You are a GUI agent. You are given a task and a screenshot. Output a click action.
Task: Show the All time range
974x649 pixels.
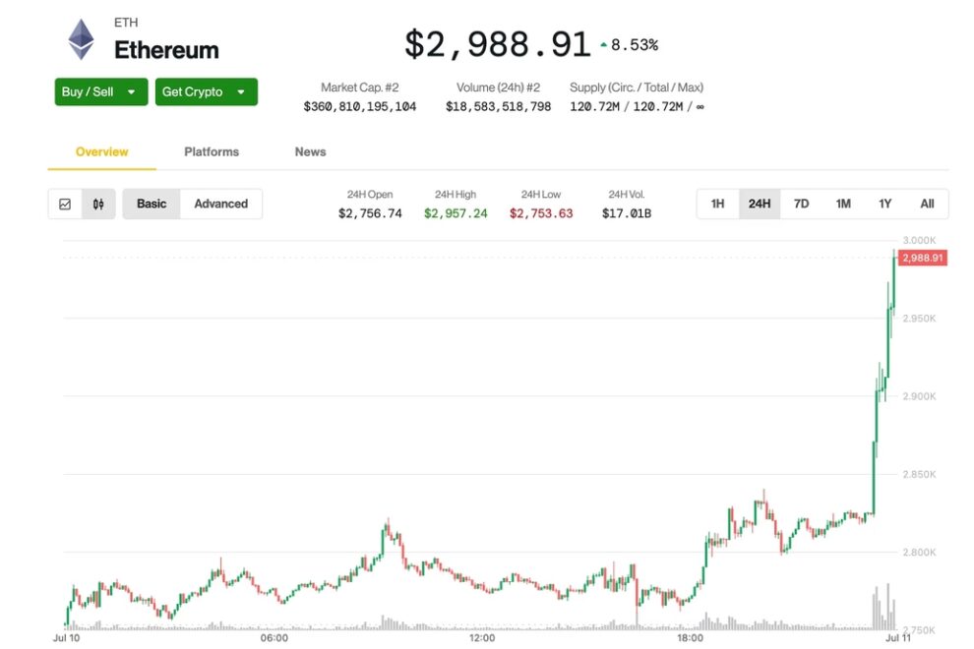point(927,204)
